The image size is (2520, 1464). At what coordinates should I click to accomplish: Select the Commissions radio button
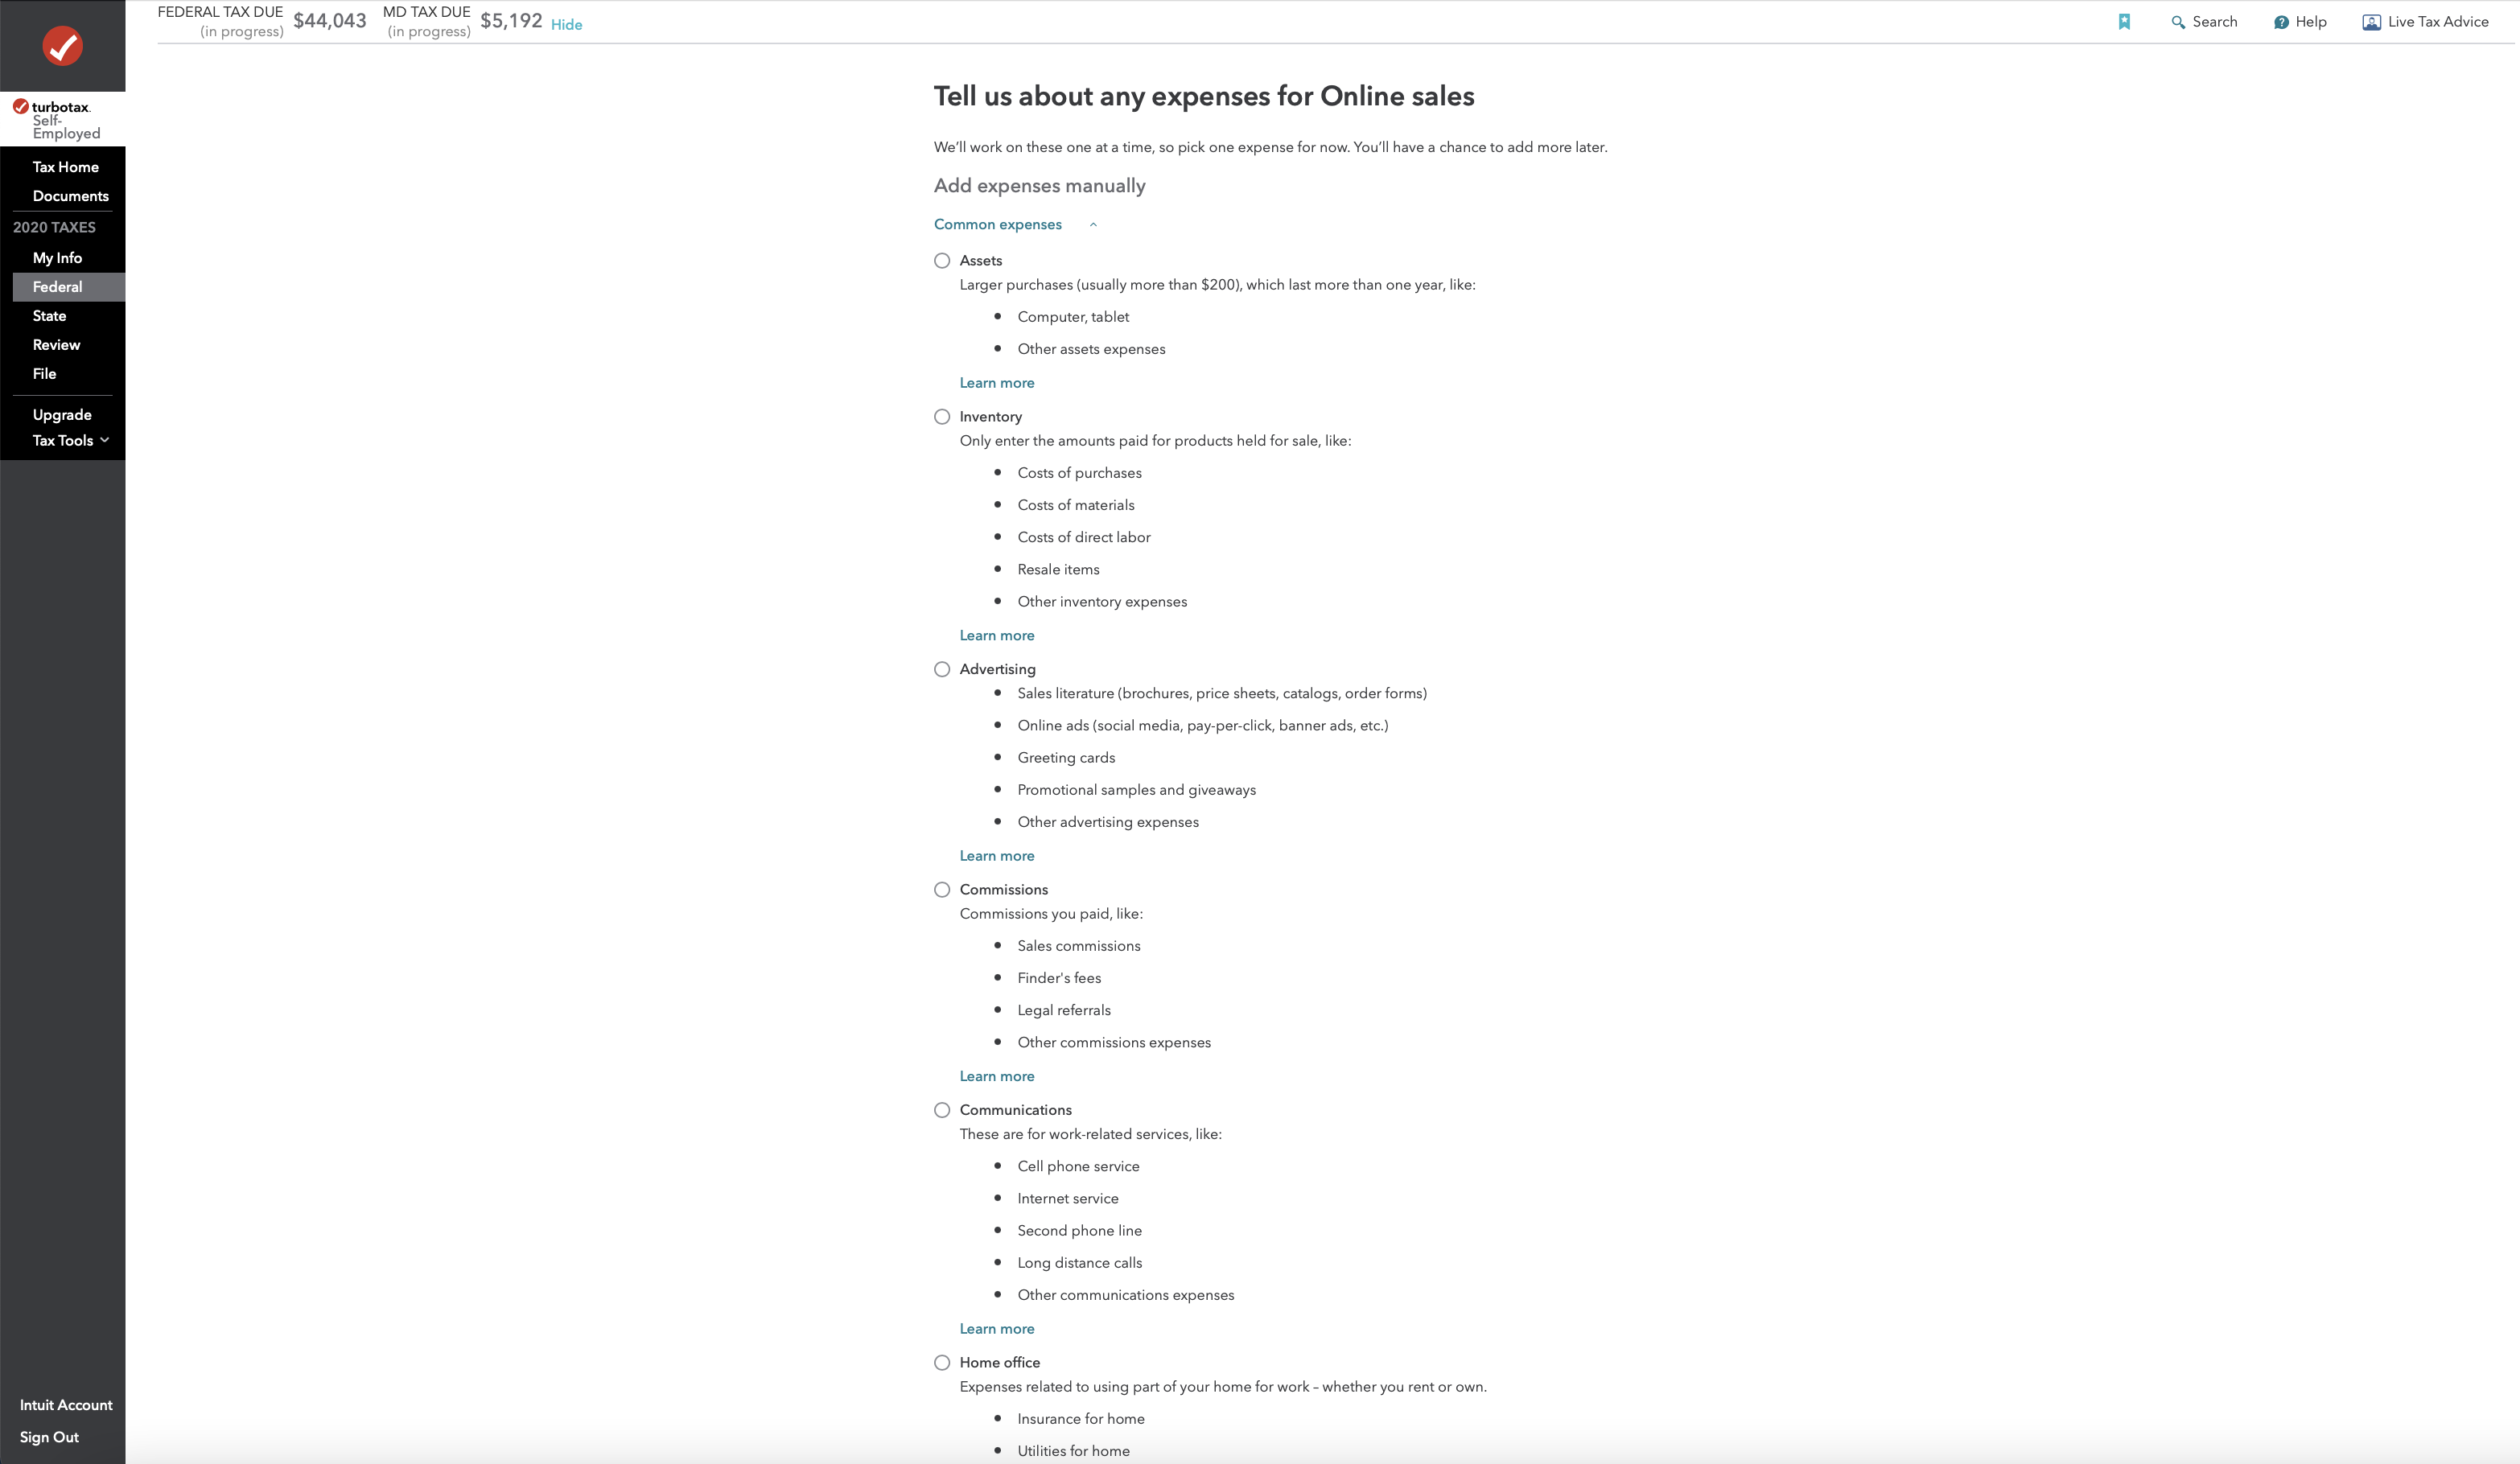[942, 890]
